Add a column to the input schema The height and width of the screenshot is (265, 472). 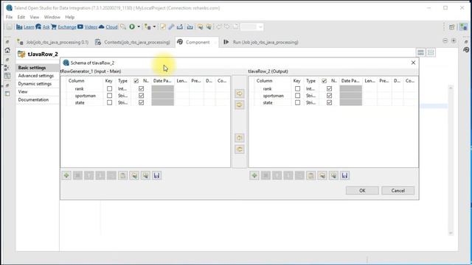tap(66, 175)
